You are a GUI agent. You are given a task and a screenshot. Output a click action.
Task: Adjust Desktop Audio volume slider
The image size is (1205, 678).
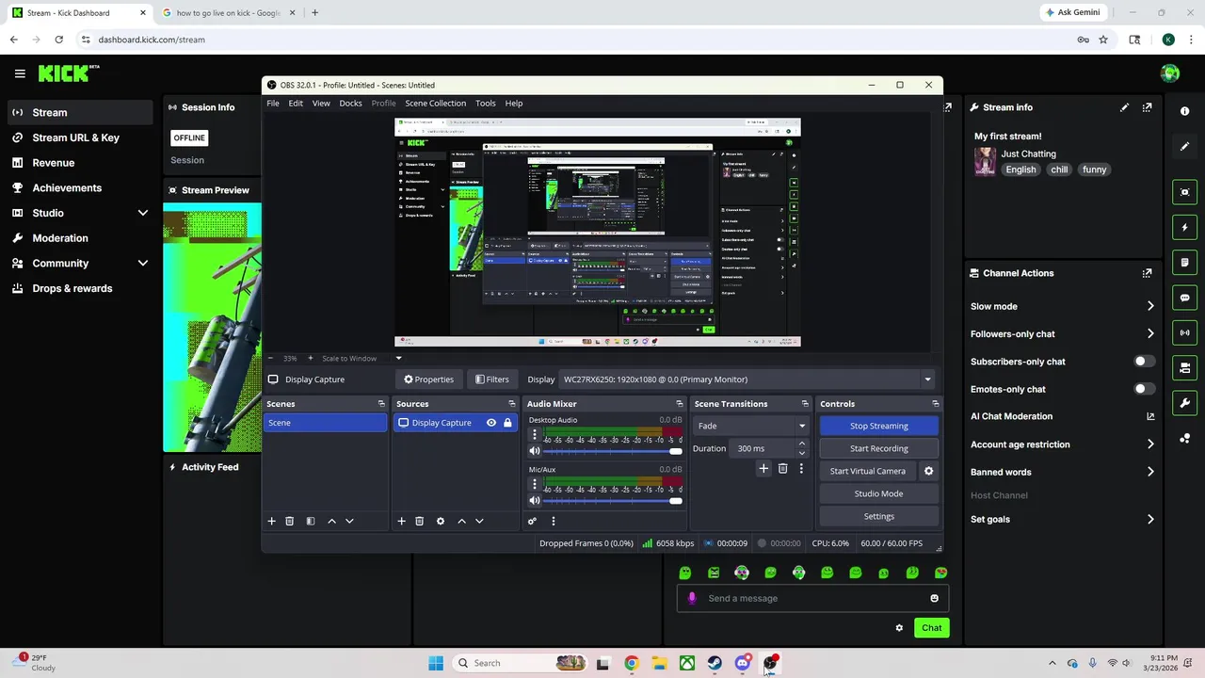612,452
